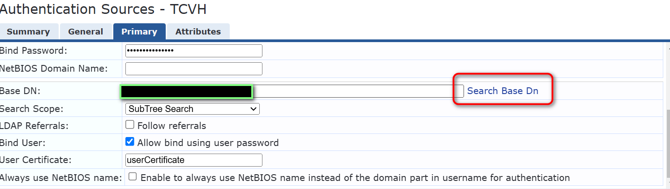Click the 'Enable to always use NetBIOS name' text
Screen dimensions: 670x189
tap(355, 178)
